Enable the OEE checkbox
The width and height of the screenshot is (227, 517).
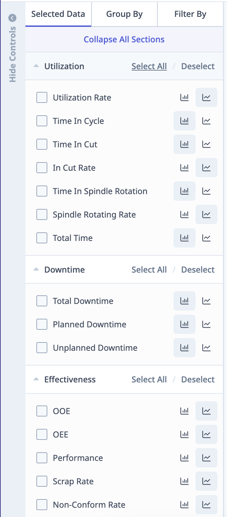click(x=42, y=434)
